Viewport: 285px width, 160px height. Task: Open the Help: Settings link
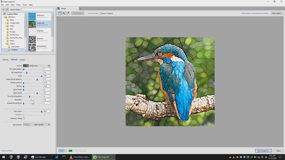7,151
